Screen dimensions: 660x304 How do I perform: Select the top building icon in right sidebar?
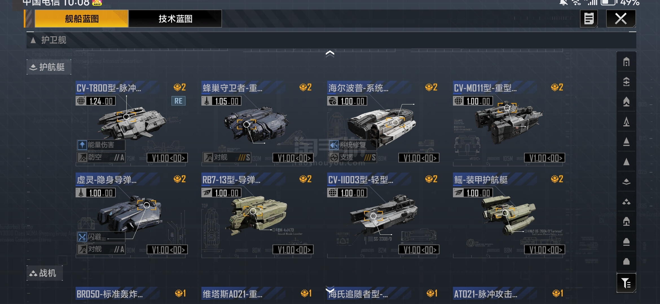[626, 62]
